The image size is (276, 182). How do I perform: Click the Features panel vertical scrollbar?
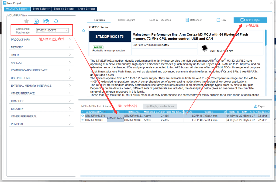tap(265, 38)
